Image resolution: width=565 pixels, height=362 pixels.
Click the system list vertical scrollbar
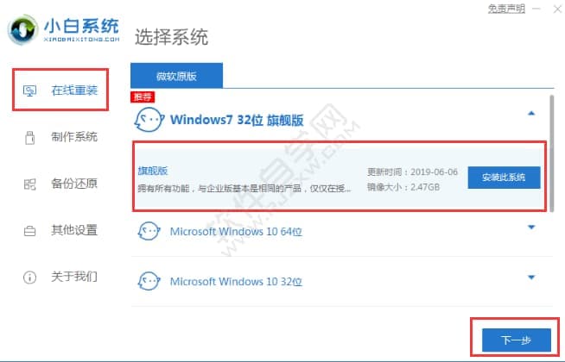(552, 153)
